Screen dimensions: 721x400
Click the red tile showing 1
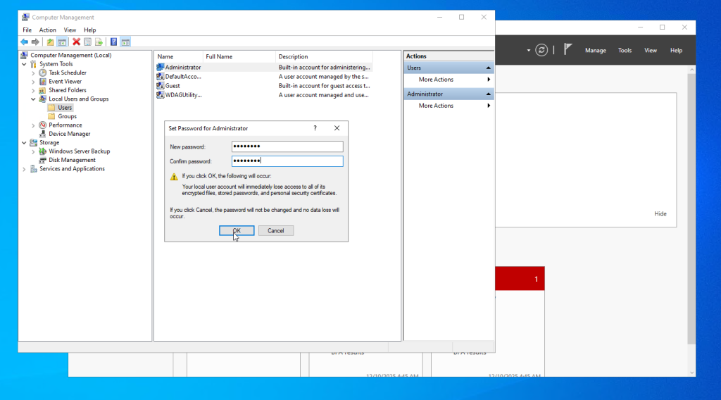[x=520, y=279]
